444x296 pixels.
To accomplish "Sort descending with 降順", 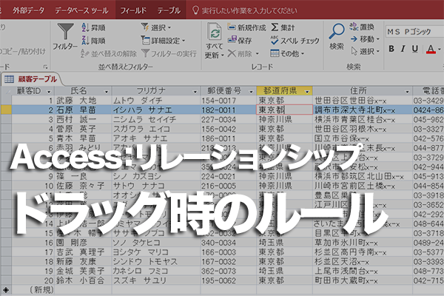I will pyautogui.click(x=93, y=41).
